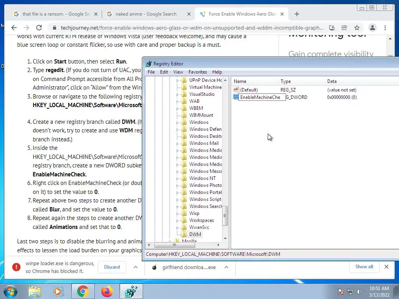
Task: Open the Registry Editor View menu
Action: [x=178, y=72]
